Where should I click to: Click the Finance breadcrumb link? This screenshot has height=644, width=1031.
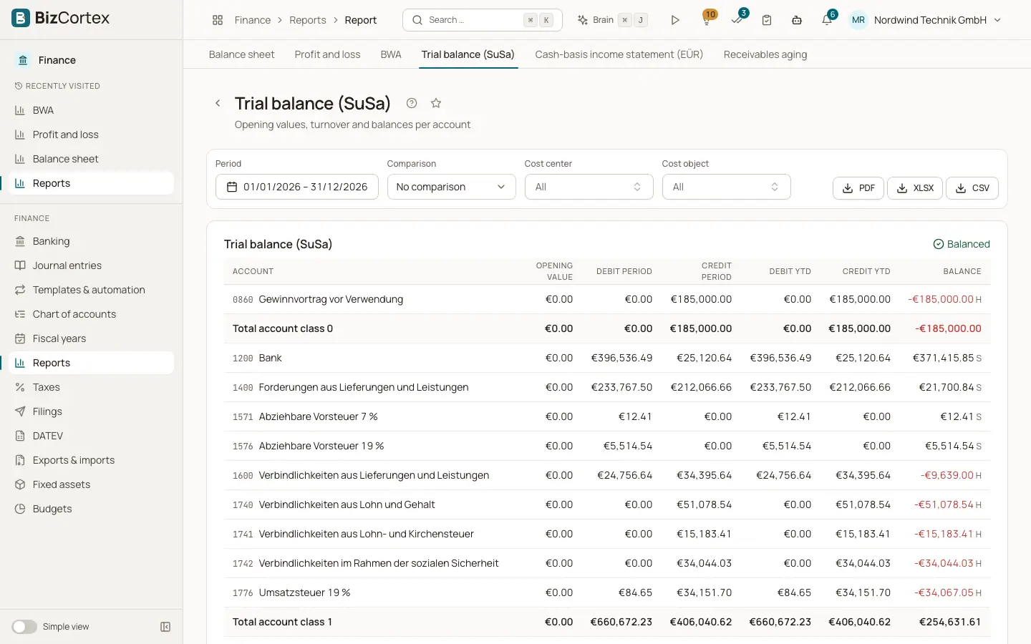coord(253,20)
